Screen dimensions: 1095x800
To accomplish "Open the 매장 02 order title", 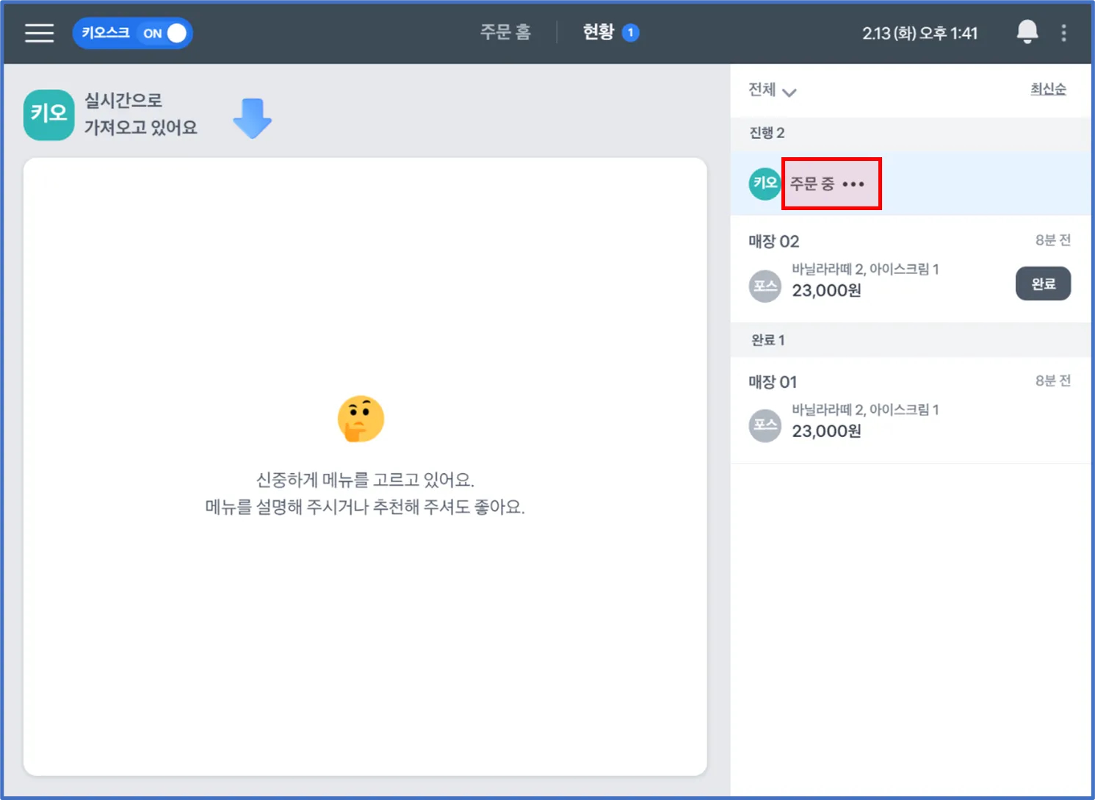I will [x=773, y=242].
